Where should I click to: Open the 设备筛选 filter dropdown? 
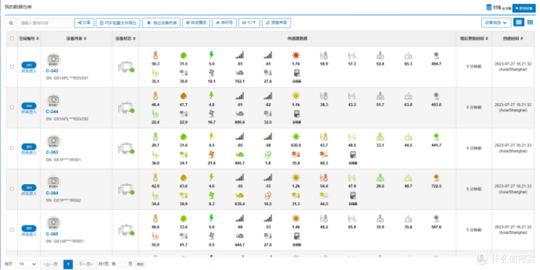(x=496, y=22)
